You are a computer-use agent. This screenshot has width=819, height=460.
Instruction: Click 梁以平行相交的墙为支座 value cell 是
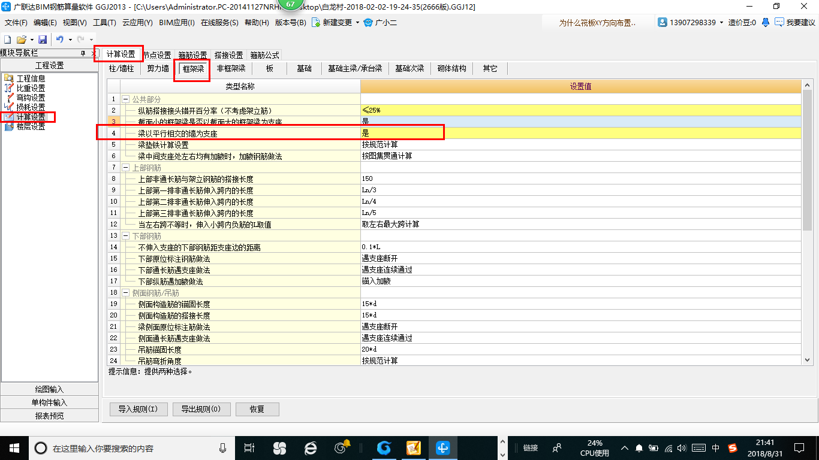coord(580,133)
